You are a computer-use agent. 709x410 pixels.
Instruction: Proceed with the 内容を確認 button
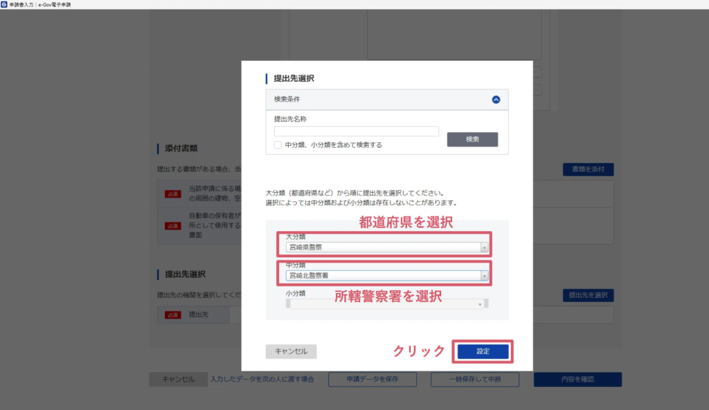click(577, 380)
